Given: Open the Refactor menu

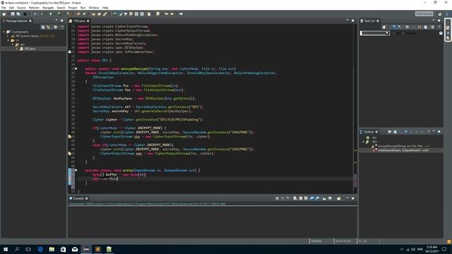Looking at the screenshot, I should (34, 8).
